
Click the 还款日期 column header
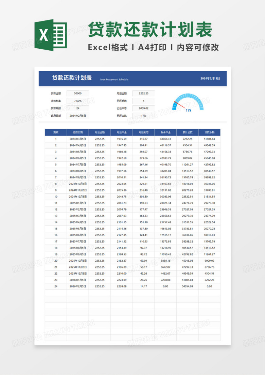[78, 132]
